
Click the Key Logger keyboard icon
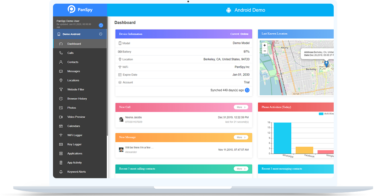point(61,144)
